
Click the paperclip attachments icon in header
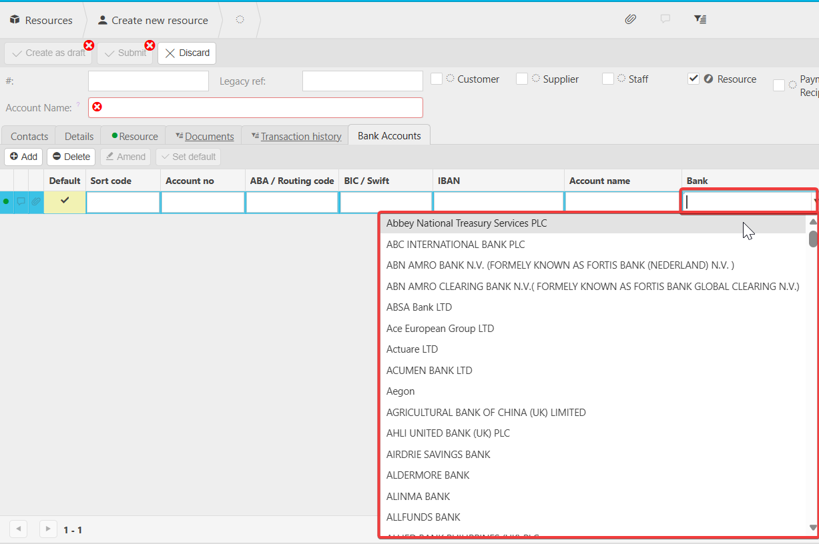[630, 19]
